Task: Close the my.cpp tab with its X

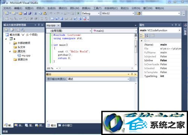Action: tap(58, 25)
